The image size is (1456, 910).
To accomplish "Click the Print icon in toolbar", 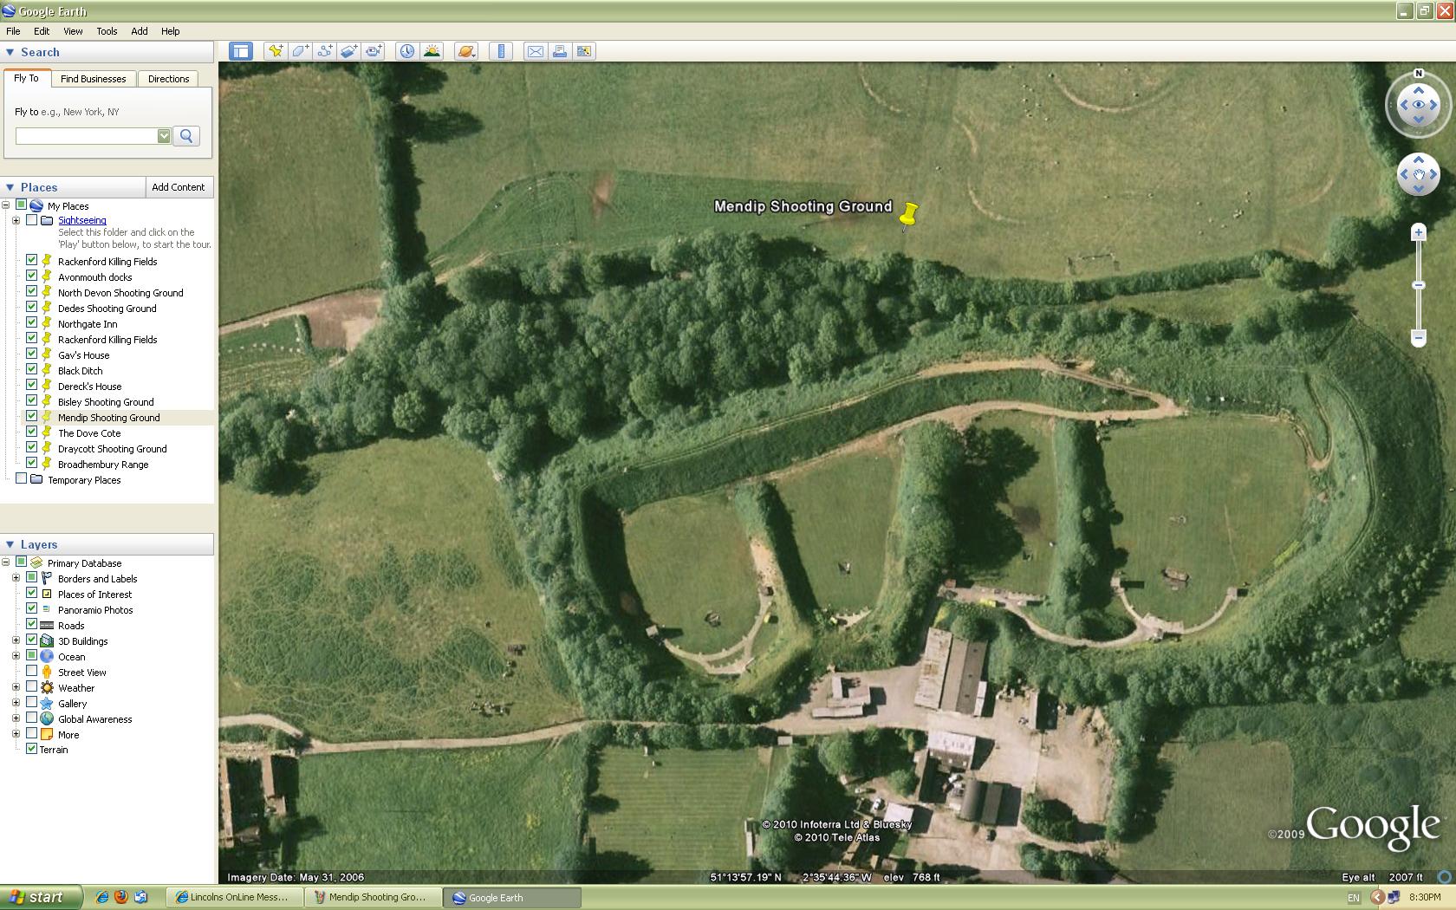I will 560,51.
